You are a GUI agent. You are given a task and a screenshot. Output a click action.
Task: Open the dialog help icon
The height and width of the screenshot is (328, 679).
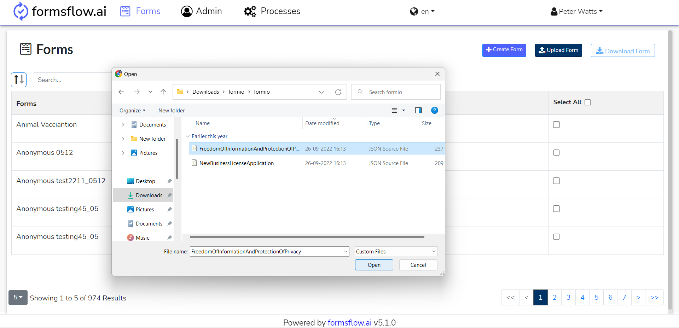(x=435, y=110)
